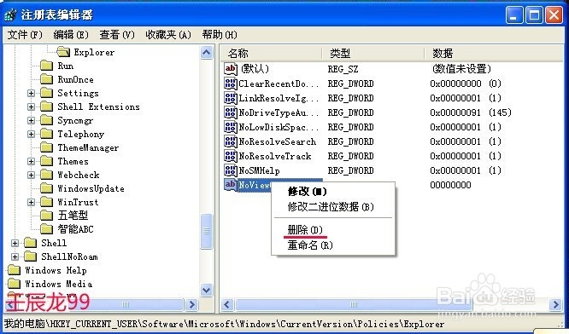This screenshot has width=569, height=334.
Task: Sort by the 数据 column header
Action: [x=494, y=54]
